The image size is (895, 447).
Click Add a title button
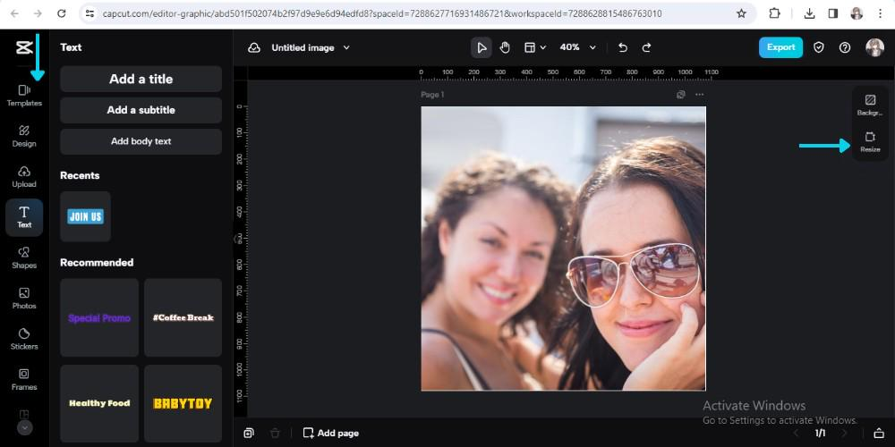(x=141, y=80)
